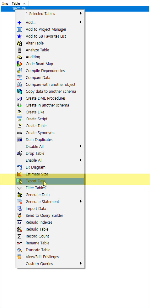
Task: Click the Drop Table scissors icon
Action: (19, 154)
